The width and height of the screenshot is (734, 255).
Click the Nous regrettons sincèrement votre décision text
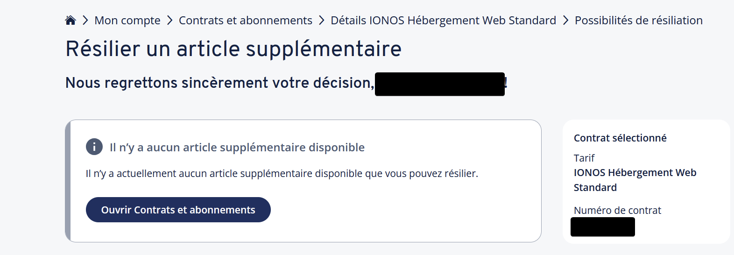click(219, 83)
